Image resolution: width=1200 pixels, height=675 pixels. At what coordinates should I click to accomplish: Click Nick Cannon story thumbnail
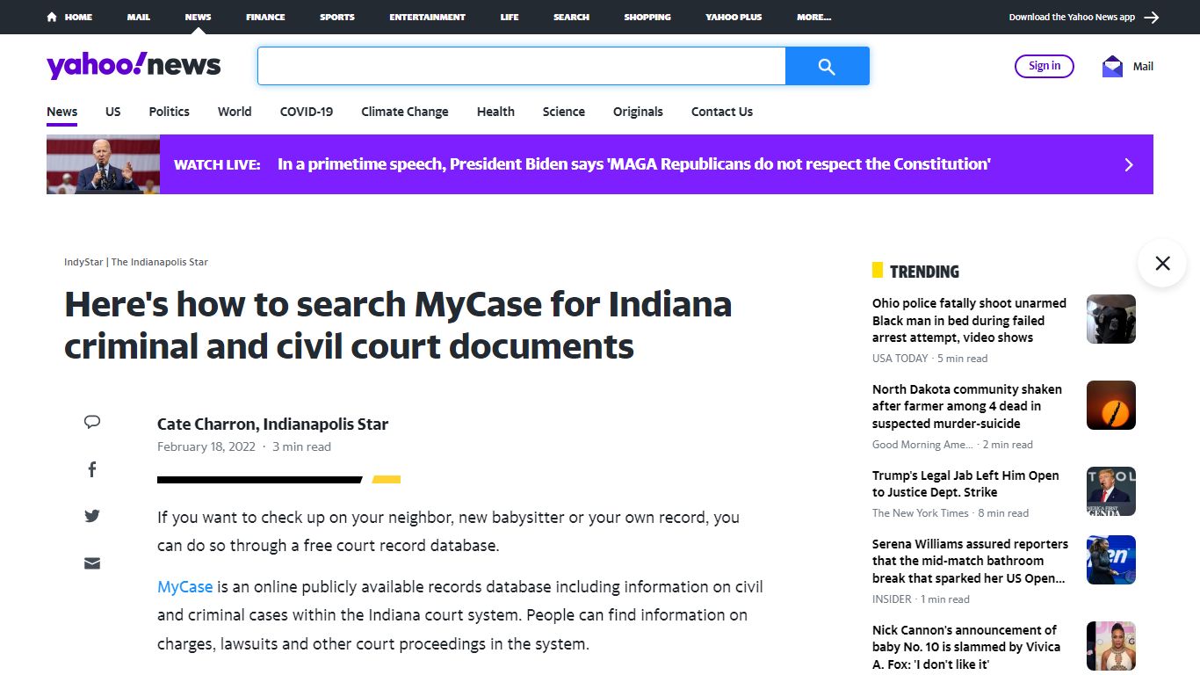(1111, 646)
